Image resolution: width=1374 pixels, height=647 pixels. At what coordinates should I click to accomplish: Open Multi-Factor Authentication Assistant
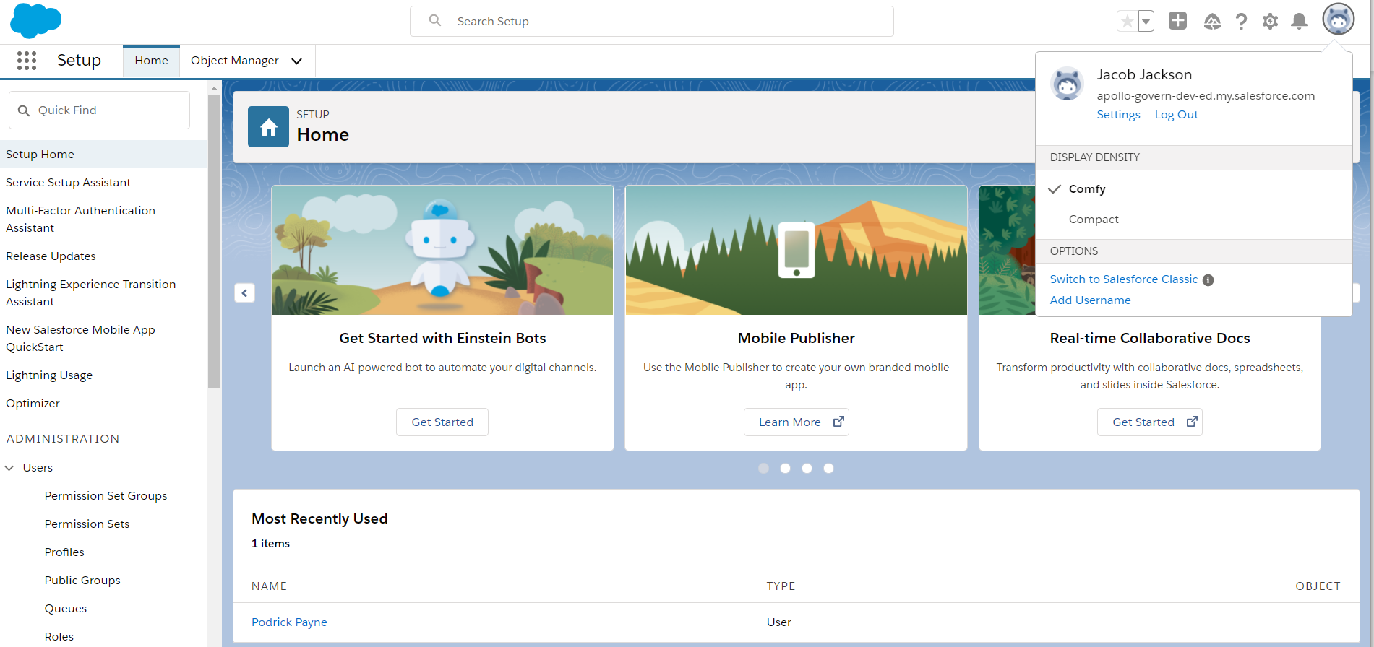[x=80, y=220]
